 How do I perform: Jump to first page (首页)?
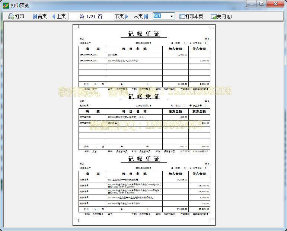(x=40, y=16)
